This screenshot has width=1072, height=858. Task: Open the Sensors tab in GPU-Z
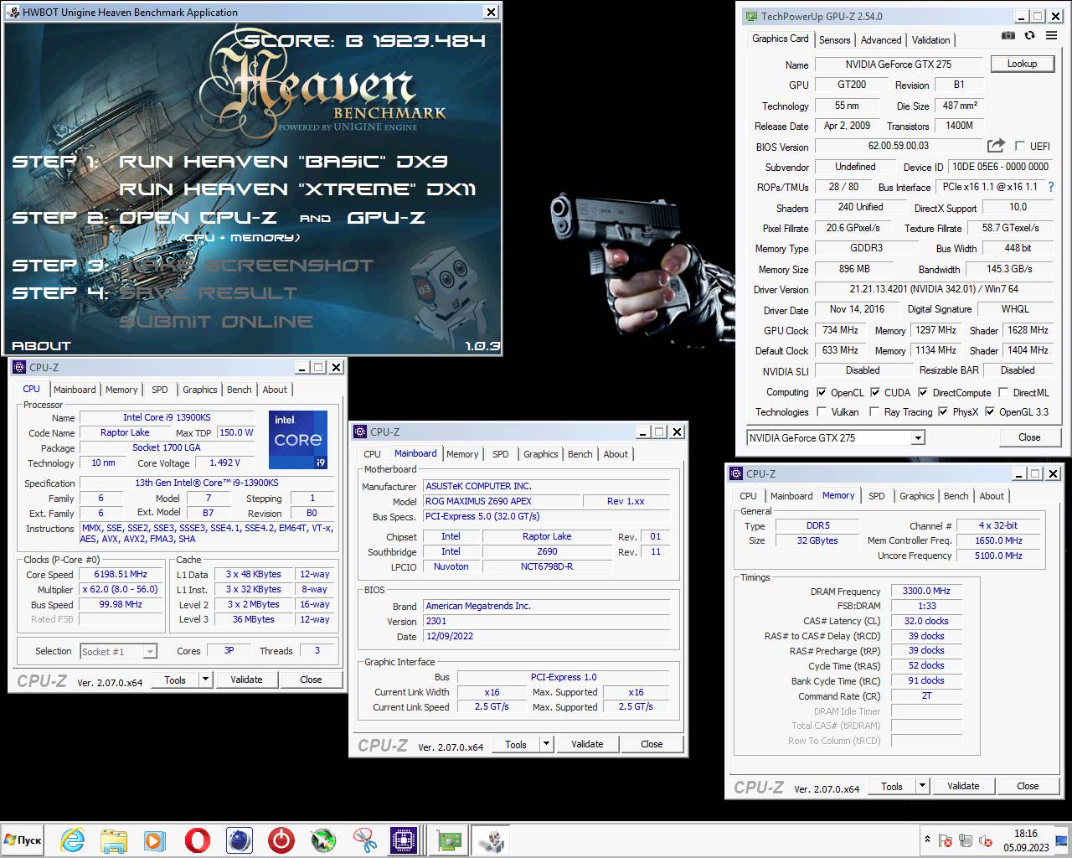point(835,39)
